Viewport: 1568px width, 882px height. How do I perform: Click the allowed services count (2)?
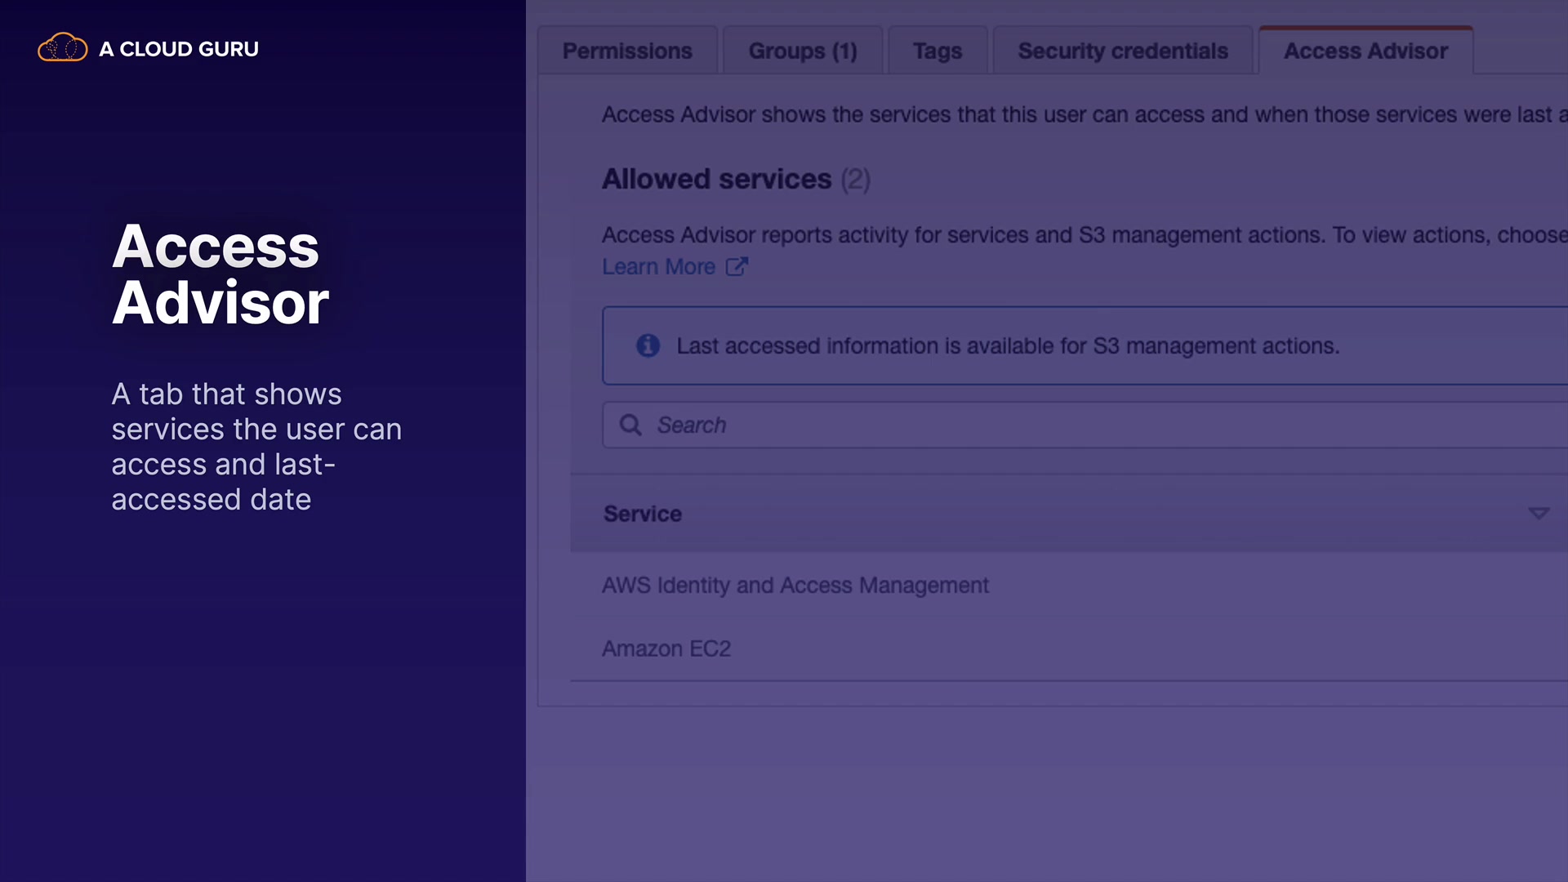[x=855, y=179]
